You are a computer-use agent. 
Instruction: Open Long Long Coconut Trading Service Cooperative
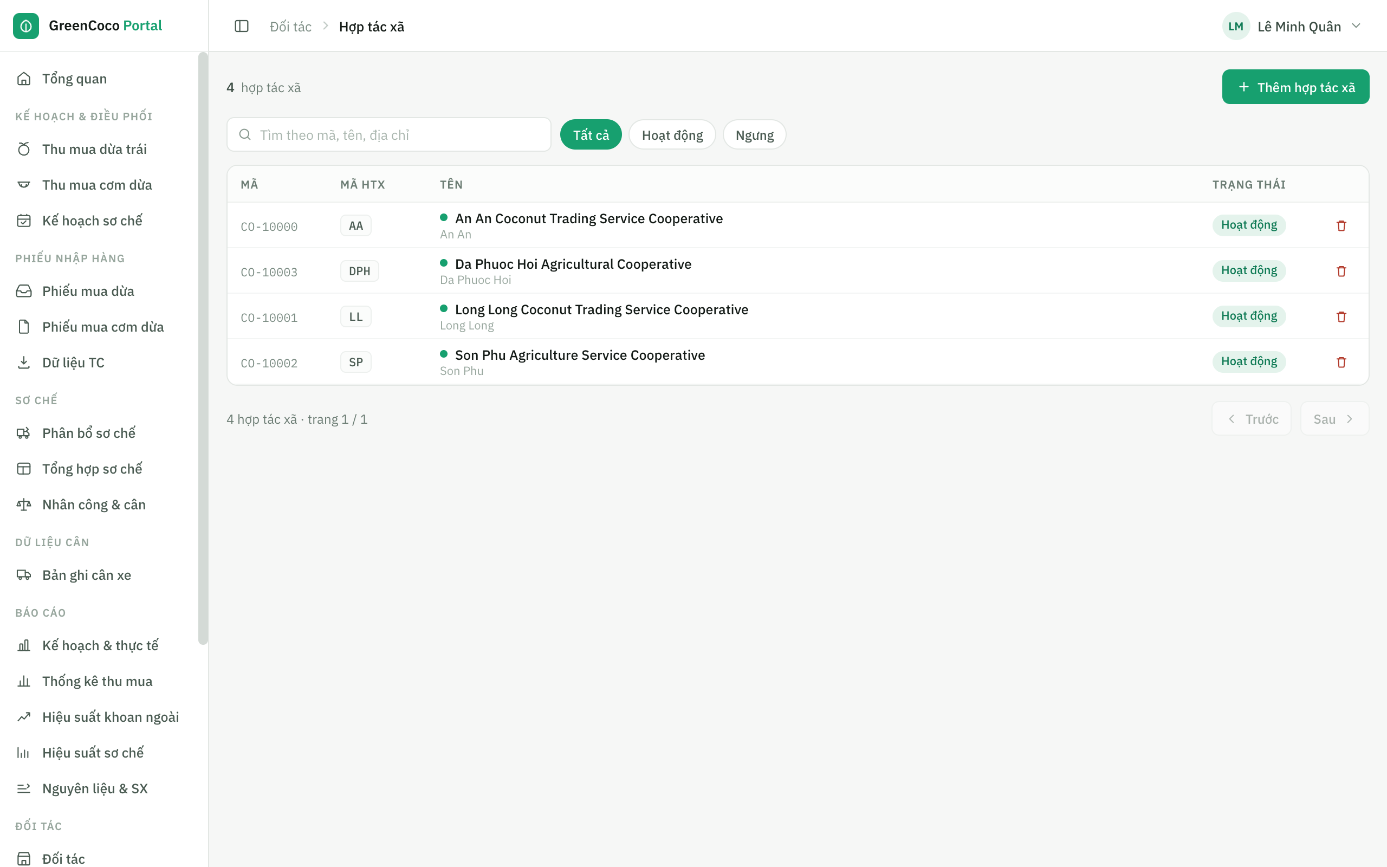click(601, 309)
